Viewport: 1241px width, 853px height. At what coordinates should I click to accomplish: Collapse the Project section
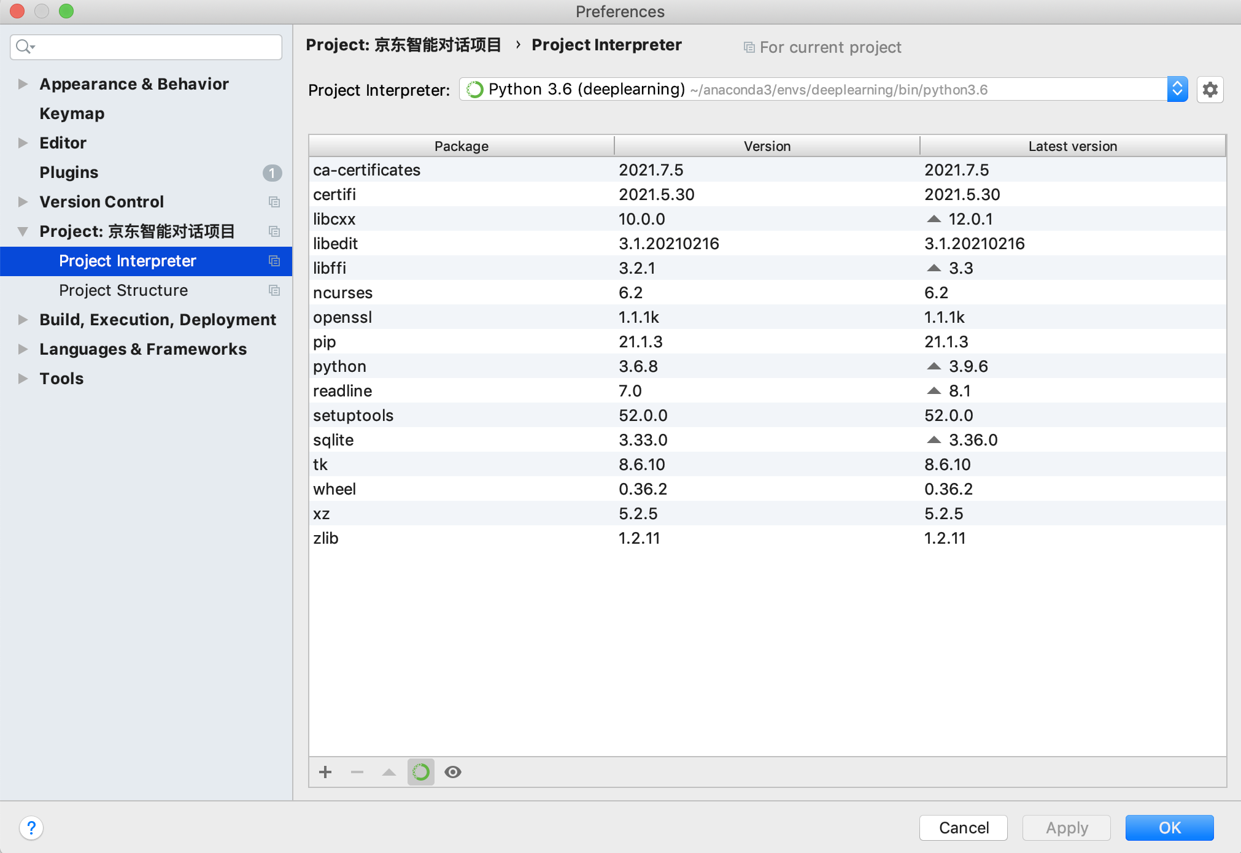pyautogui.click(x=23, y=231)
